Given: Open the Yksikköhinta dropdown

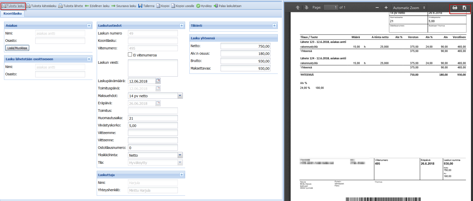Looking at the screenshot, I should [180, 155].
